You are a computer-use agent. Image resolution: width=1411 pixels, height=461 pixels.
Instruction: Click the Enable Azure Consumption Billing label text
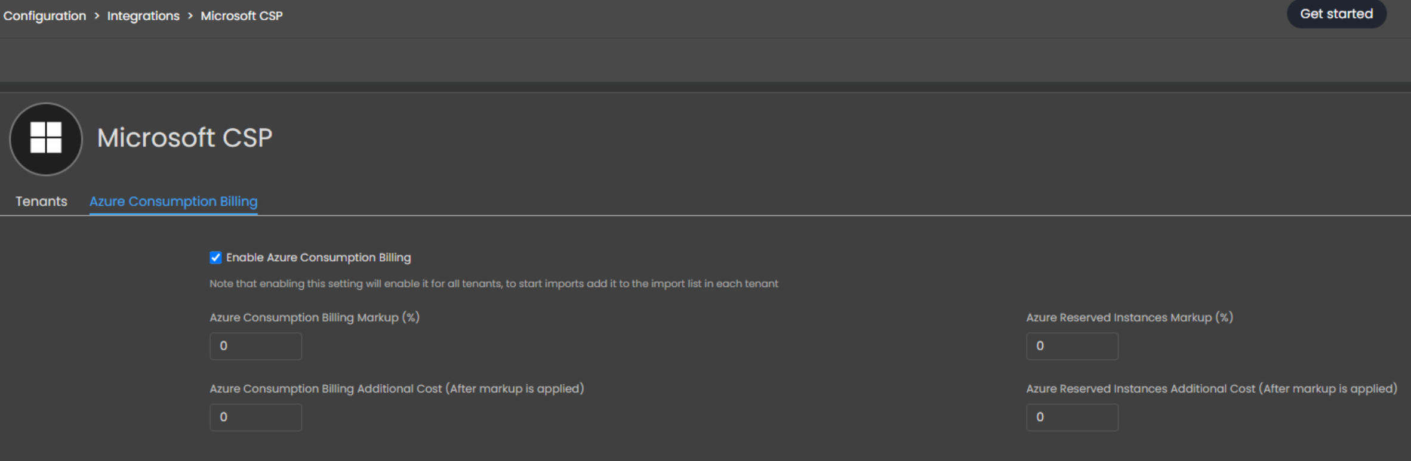[x=318, y=258]
